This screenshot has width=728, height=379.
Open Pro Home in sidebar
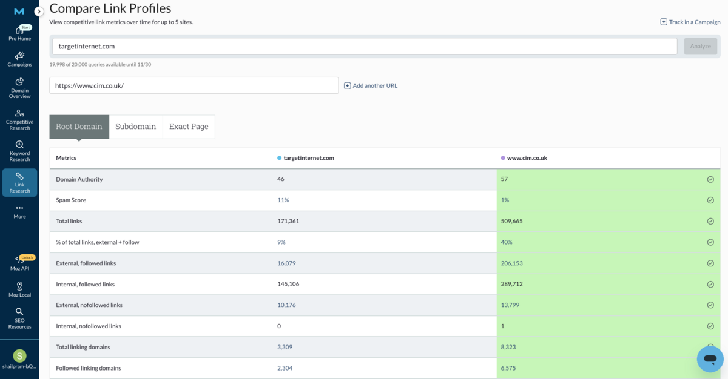(19, 34)
